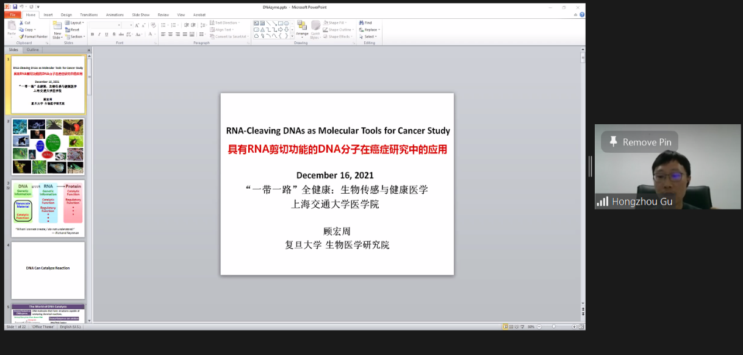743x355 pixels.
Task: Select the Oval shape in the gallery
Action: pos(286,23)
